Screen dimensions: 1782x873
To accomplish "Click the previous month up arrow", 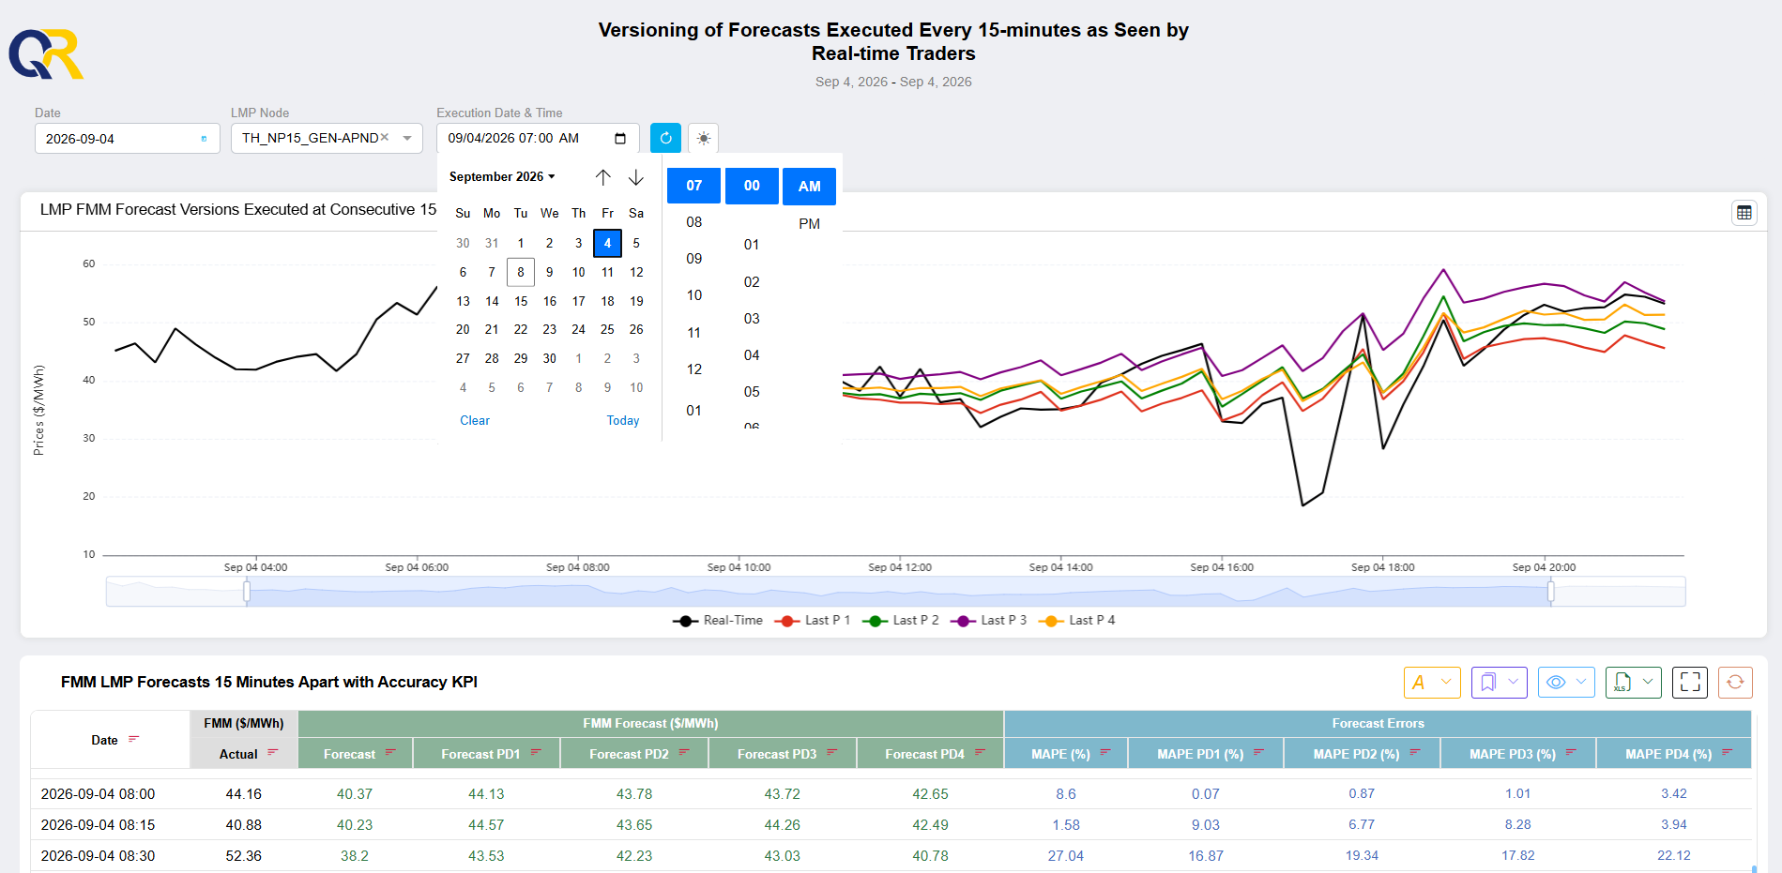I will tap(603, 176).
